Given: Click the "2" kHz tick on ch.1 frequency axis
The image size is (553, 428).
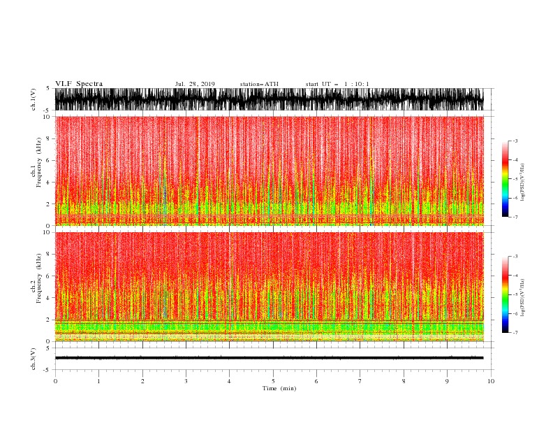Looking at the screenshot, I should click(x=49, y=204).
